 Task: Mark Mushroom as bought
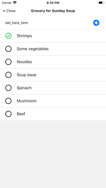(8, 101)
